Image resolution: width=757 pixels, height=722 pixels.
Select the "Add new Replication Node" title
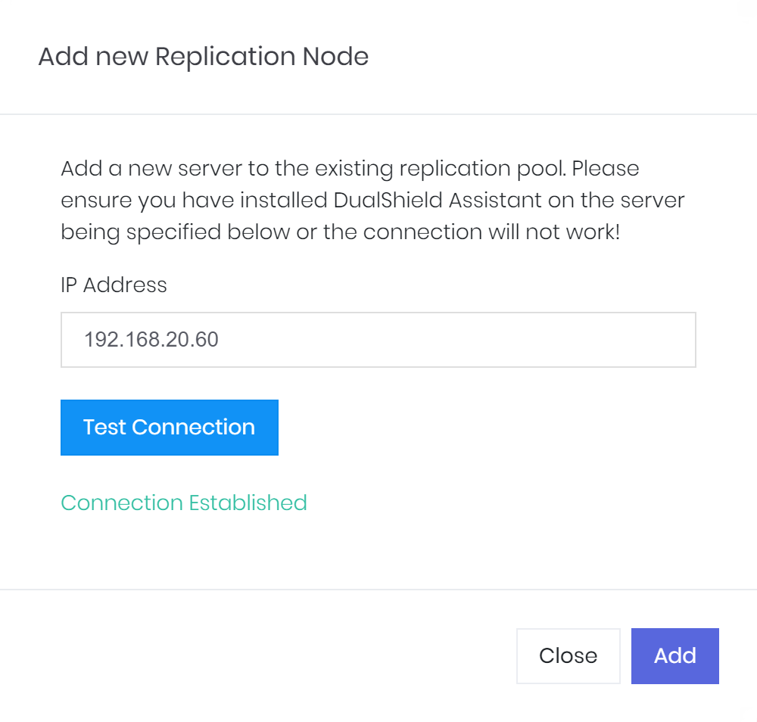tap(203, 57)
